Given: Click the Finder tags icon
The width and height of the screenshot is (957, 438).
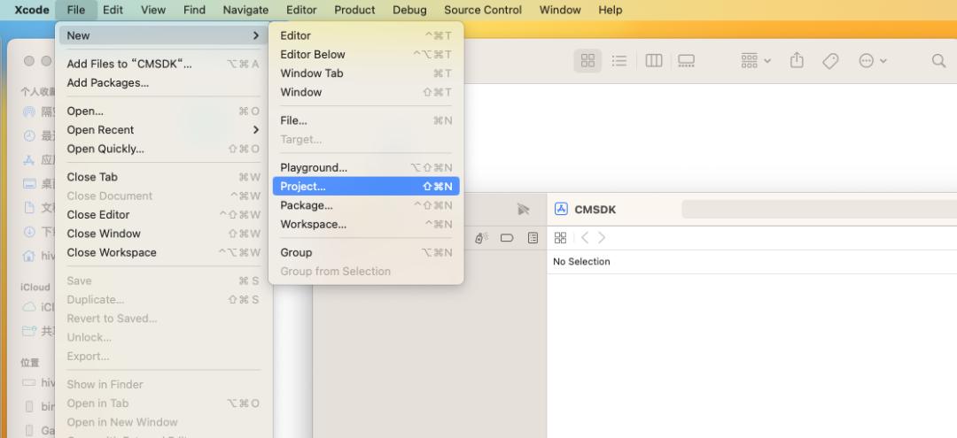Looking at the screenshot, I should click(830, 60).
